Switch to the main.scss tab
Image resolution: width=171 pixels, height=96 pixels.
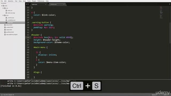(x=38, y=5)
